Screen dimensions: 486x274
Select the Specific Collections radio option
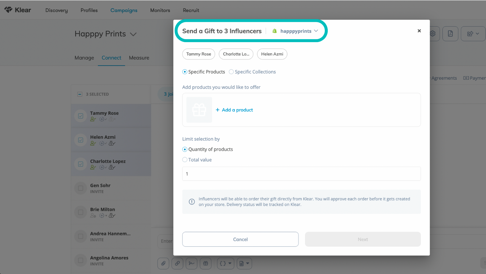click(231, 72)
